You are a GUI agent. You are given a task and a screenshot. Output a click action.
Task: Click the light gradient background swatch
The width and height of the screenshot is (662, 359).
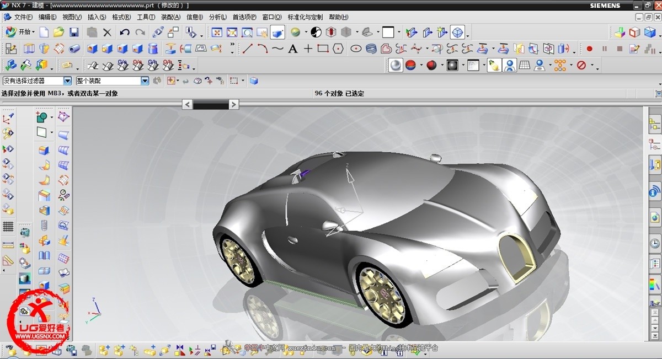coord(473,66)
